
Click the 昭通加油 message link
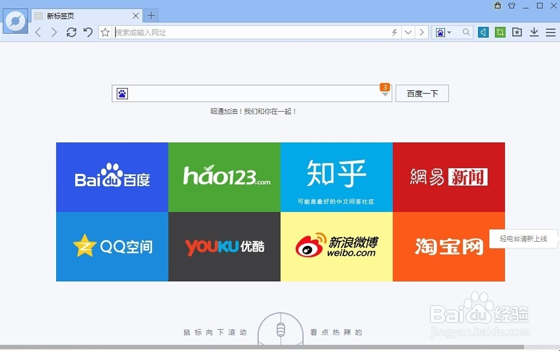point(253,111)
